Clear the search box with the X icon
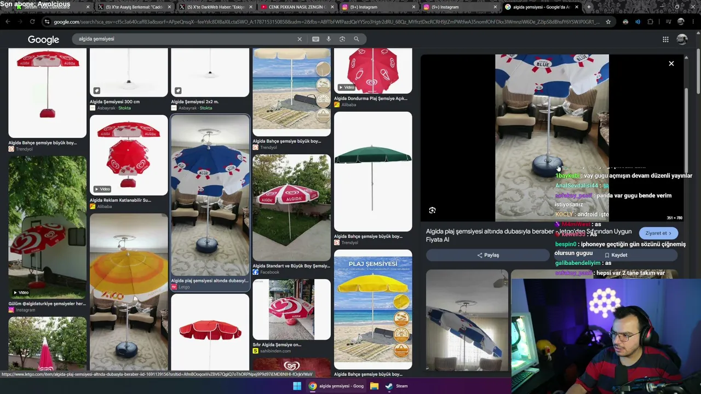This screenshot has height=394, width=701. point(300,39)
